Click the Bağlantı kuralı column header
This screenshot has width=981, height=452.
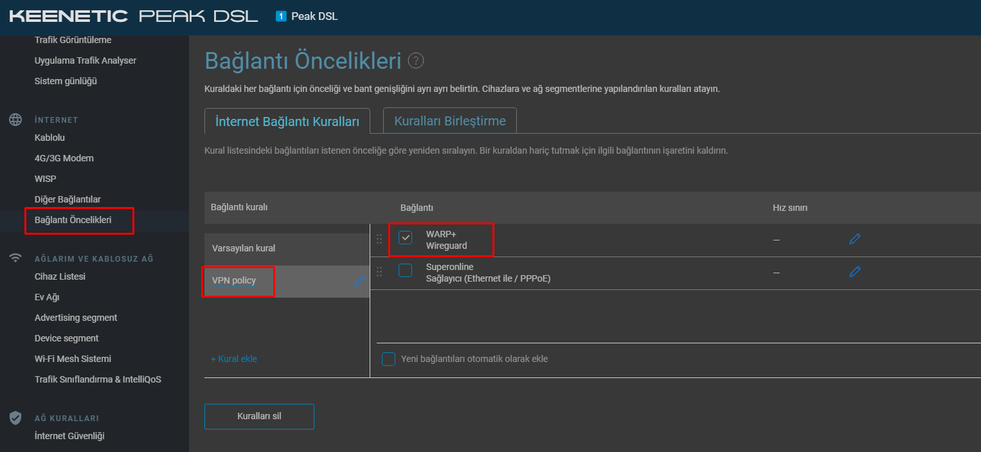[239, 207]
